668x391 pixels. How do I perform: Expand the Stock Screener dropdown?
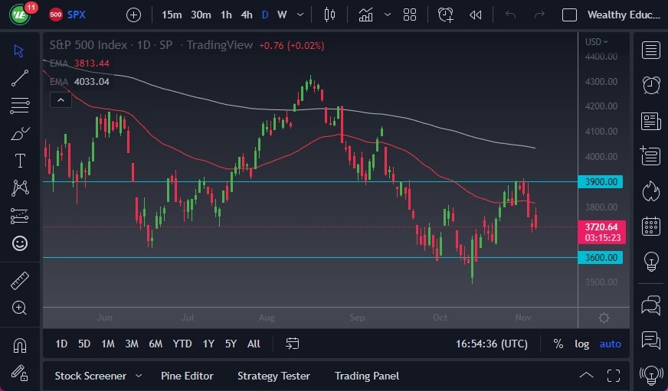tap(139, 376)
